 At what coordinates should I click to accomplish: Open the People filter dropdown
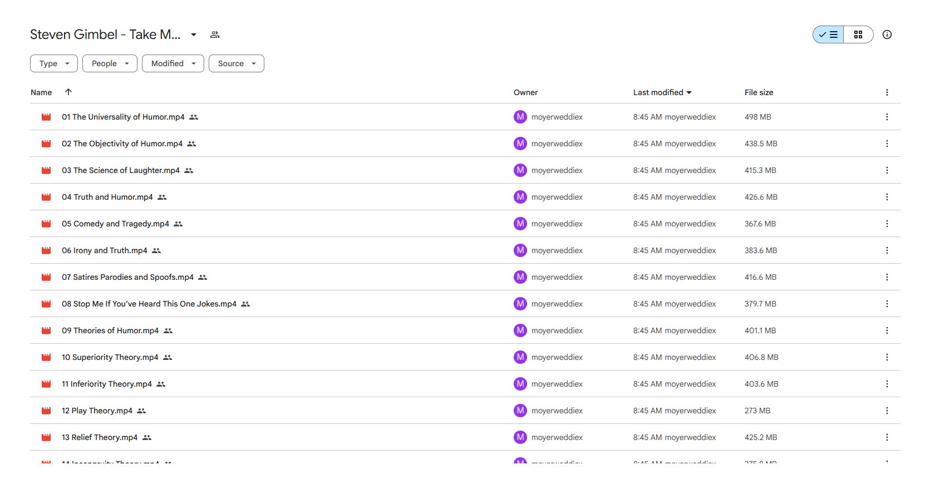tap(110, 63)
